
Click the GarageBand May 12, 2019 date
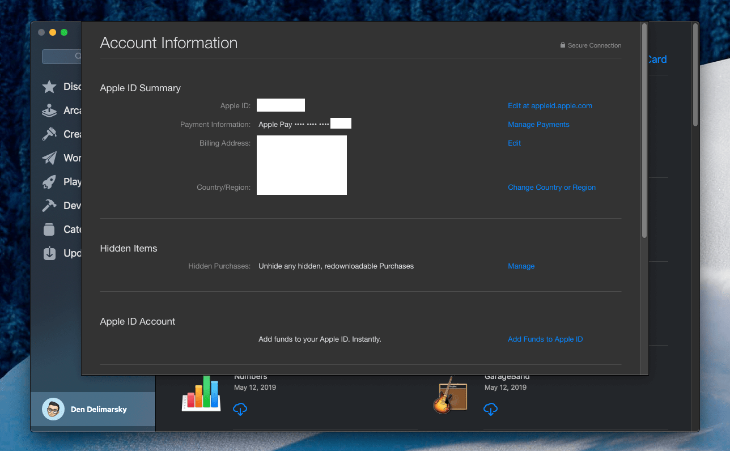[x=506, y=388]
